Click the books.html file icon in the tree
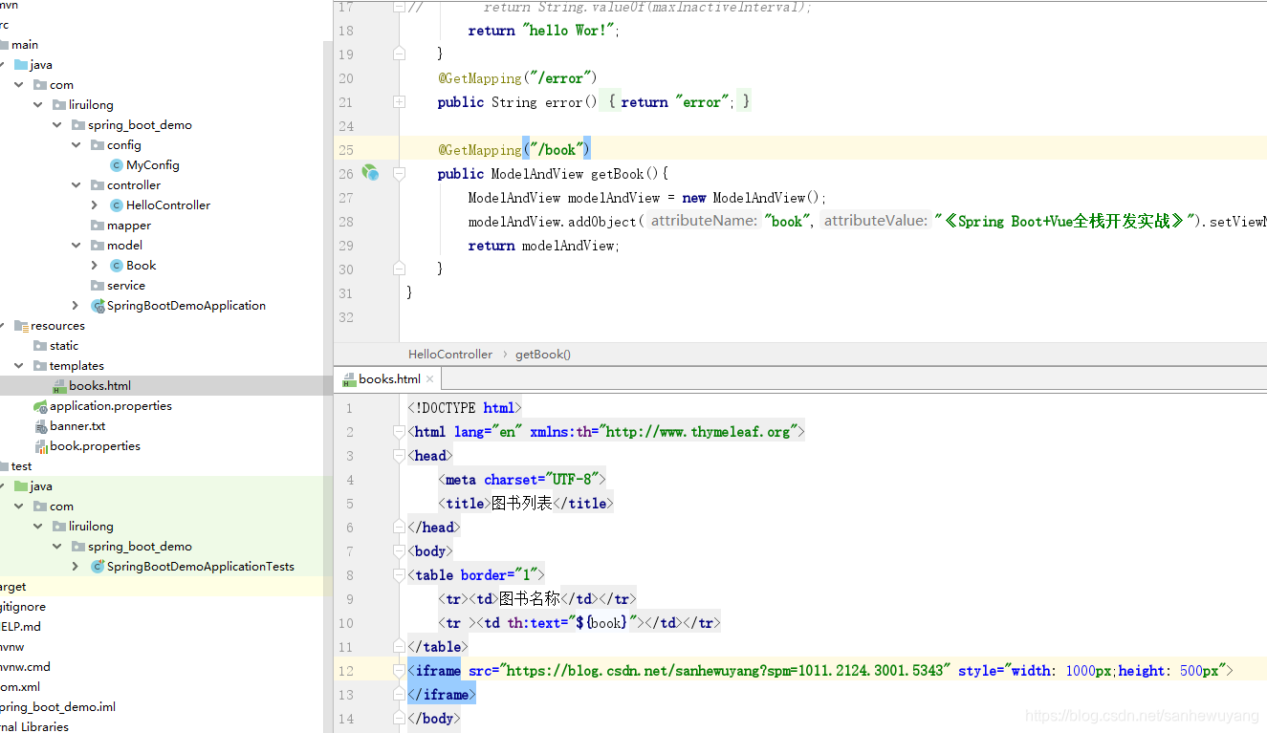The height and width of the screenshot is (733, 1267). (59, 386)
